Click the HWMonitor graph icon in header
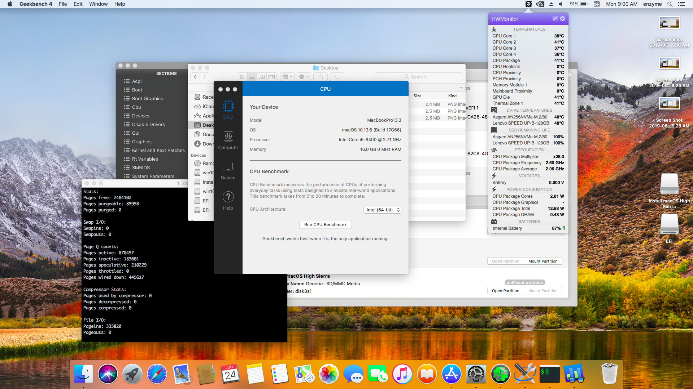This screenshot has width=693, height=389. pyautogui.click(x=555, y=19)
